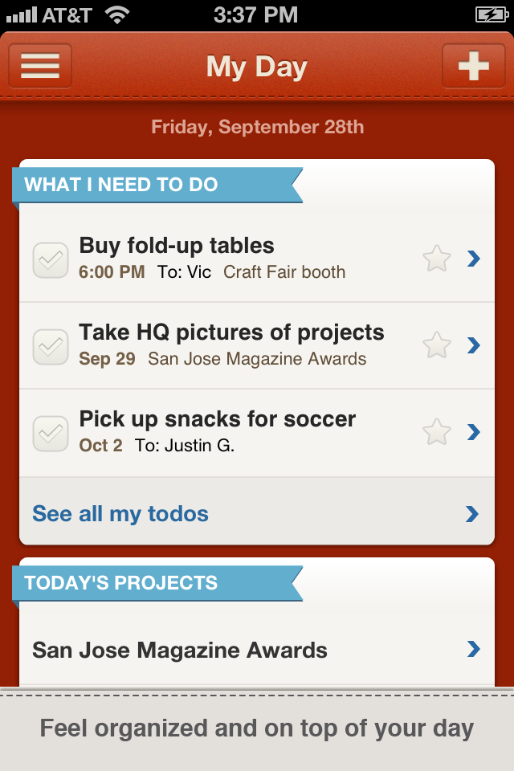Open Buy fold-up tables details chevron
514x771 pixels.
pyautogui.click(x=474, y=259)
